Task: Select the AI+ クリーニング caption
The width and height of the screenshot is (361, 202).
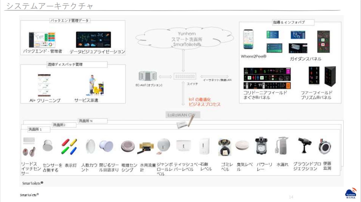Action: (x=45, y=101)
